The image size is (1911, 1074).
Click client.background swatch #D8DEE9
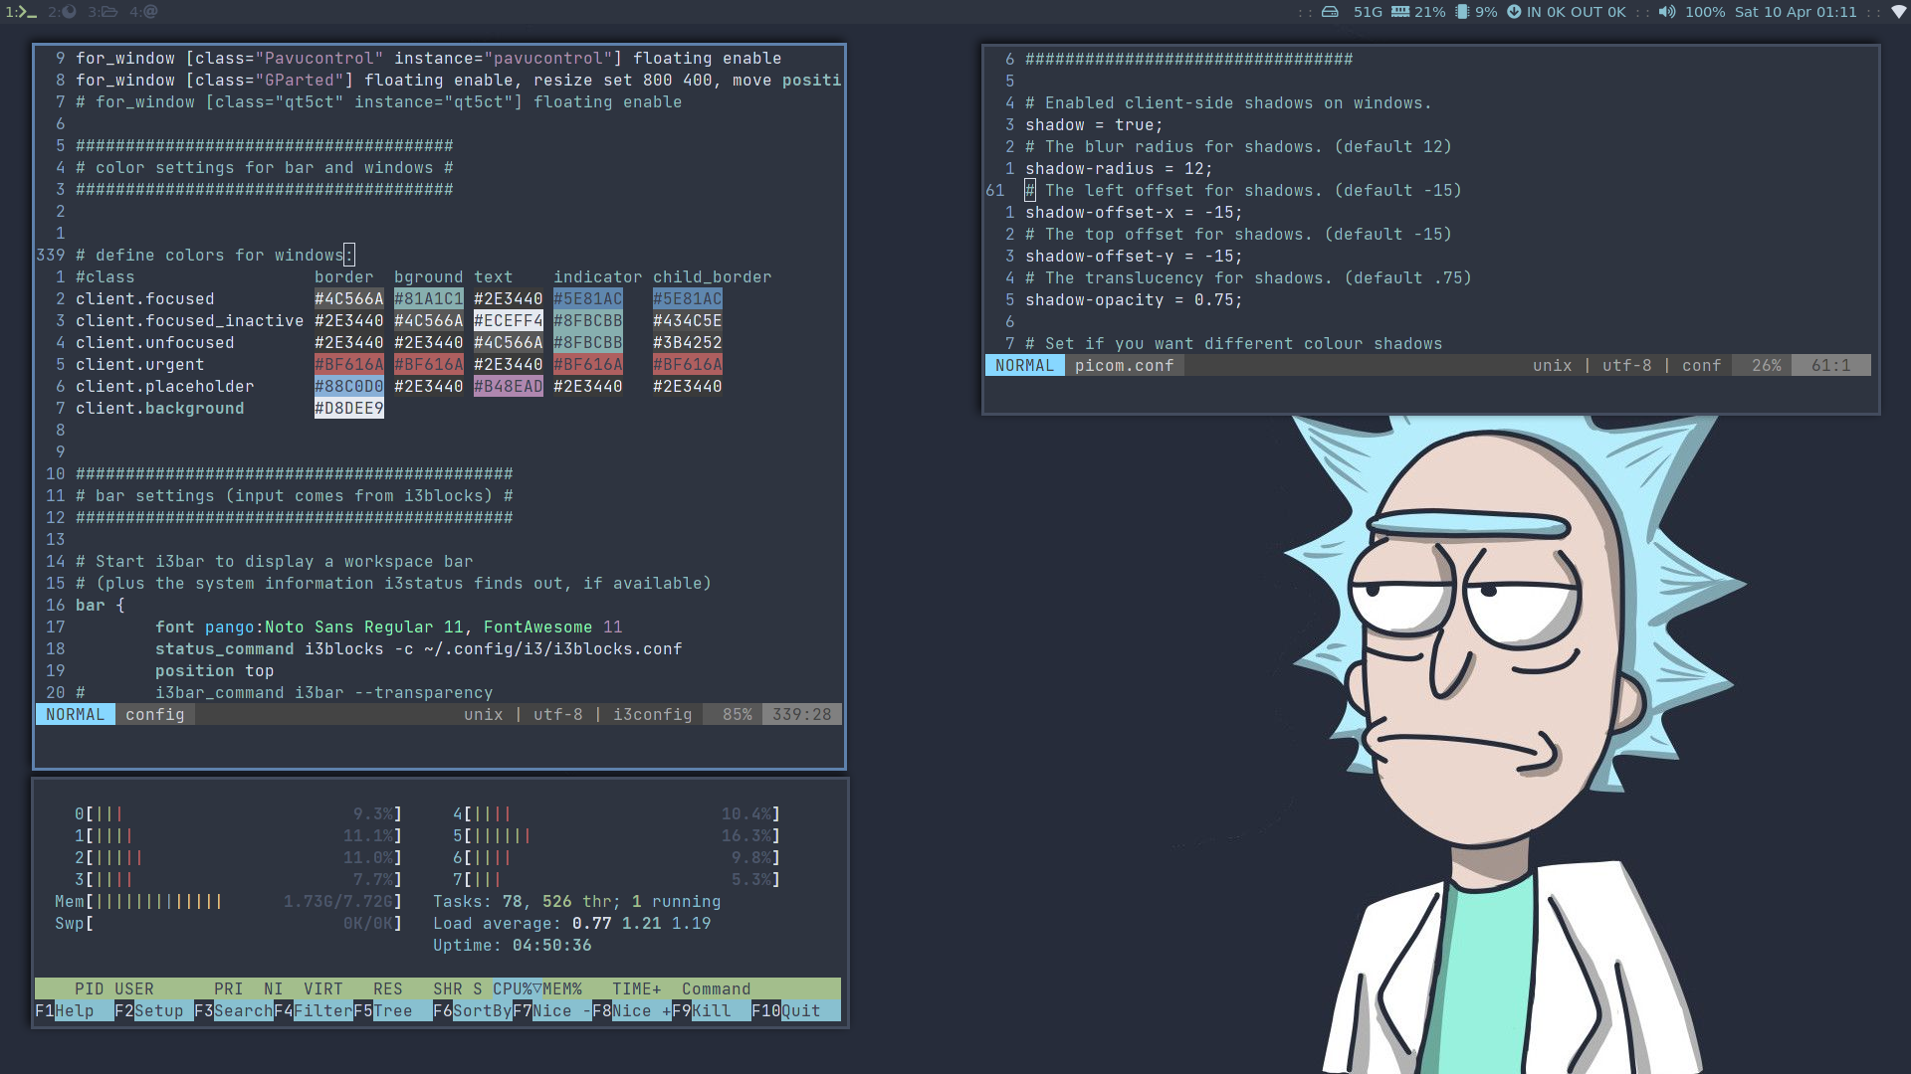[348, 409]
